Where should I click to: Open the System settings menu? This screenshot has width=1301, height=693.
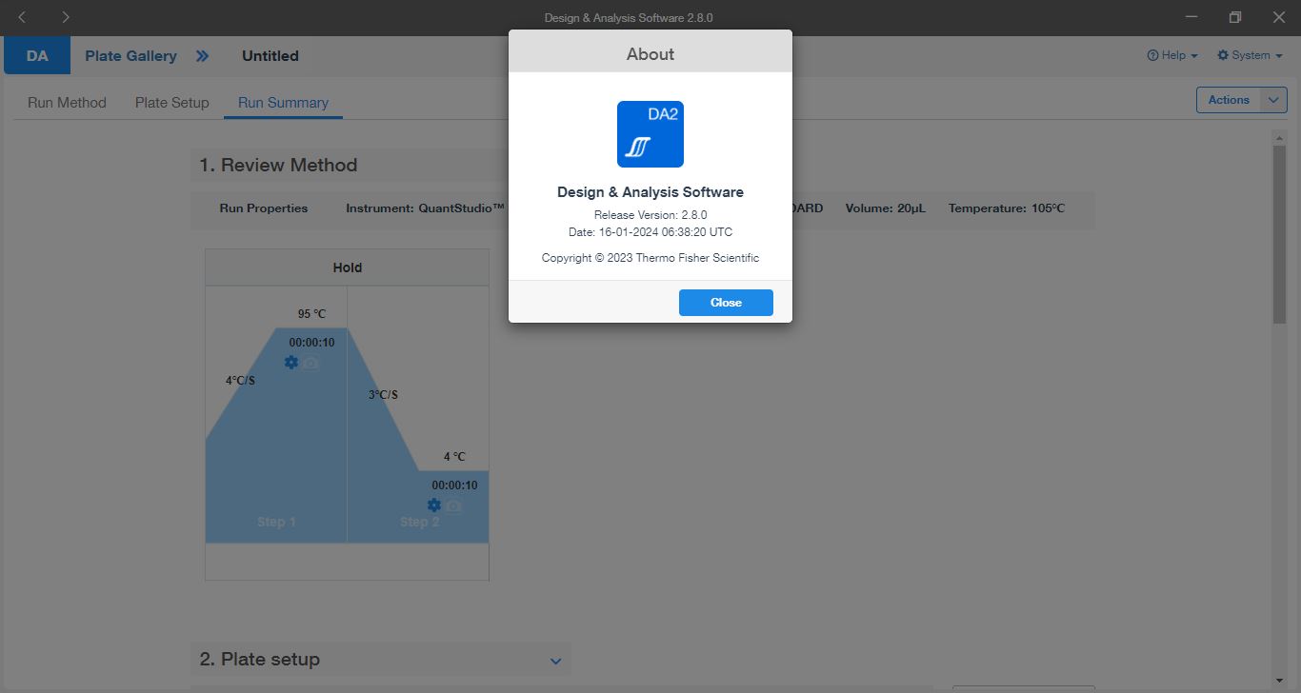(x=1250, y=55)
